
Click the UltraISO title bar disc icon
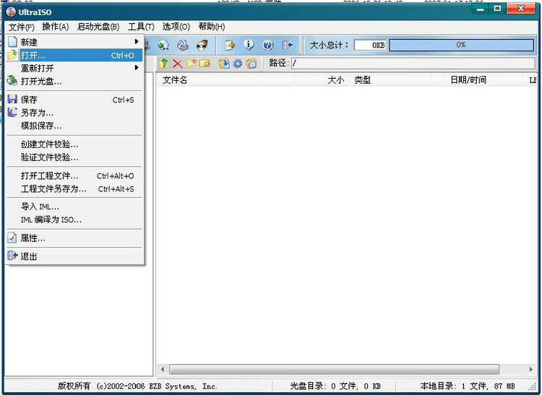11,12
